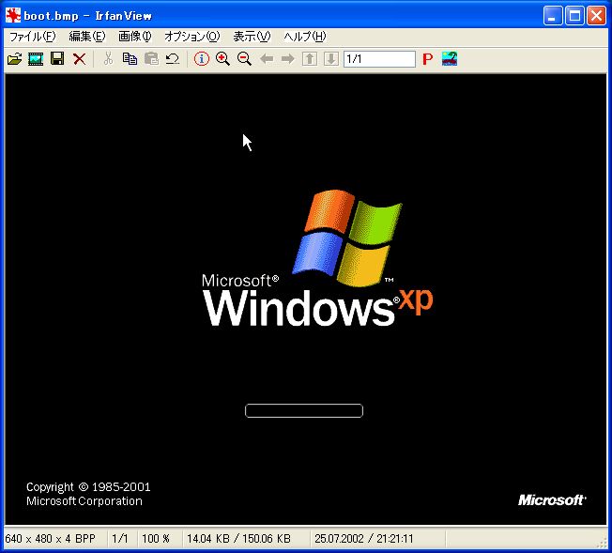
Task: Click the 640 x 480 x 4 BPP status text
Action: tap(51, 539)
